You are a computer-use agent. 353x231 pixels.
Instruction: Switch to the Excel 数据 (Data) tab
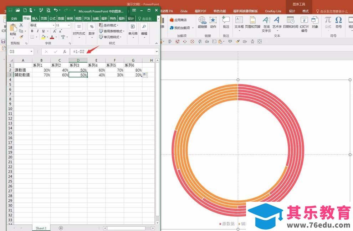tap(61, 19)
